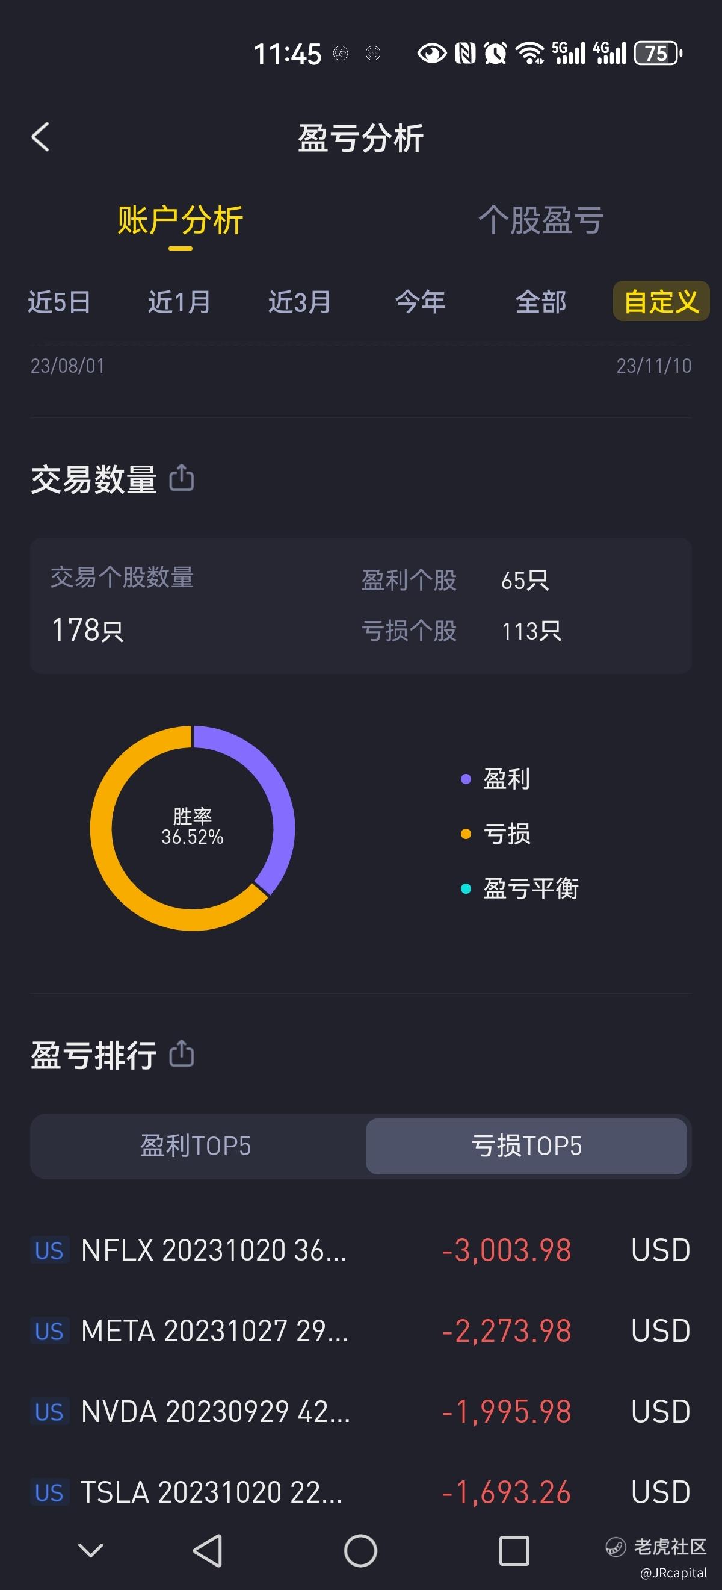Collapse navigation bar with down chevron
Viewport: 722px width, 1590px height.
[x=91, y=1550]
